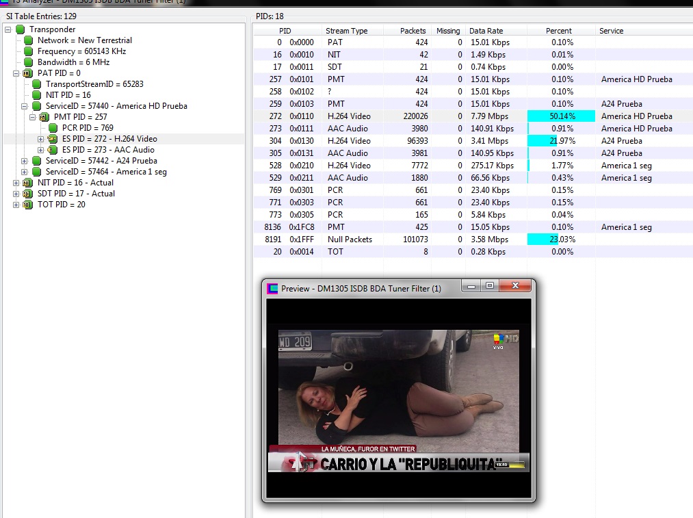Click the green icon for ServiceID 57440
This screenshot has width=693, height=518.
(x=37, y=106)
